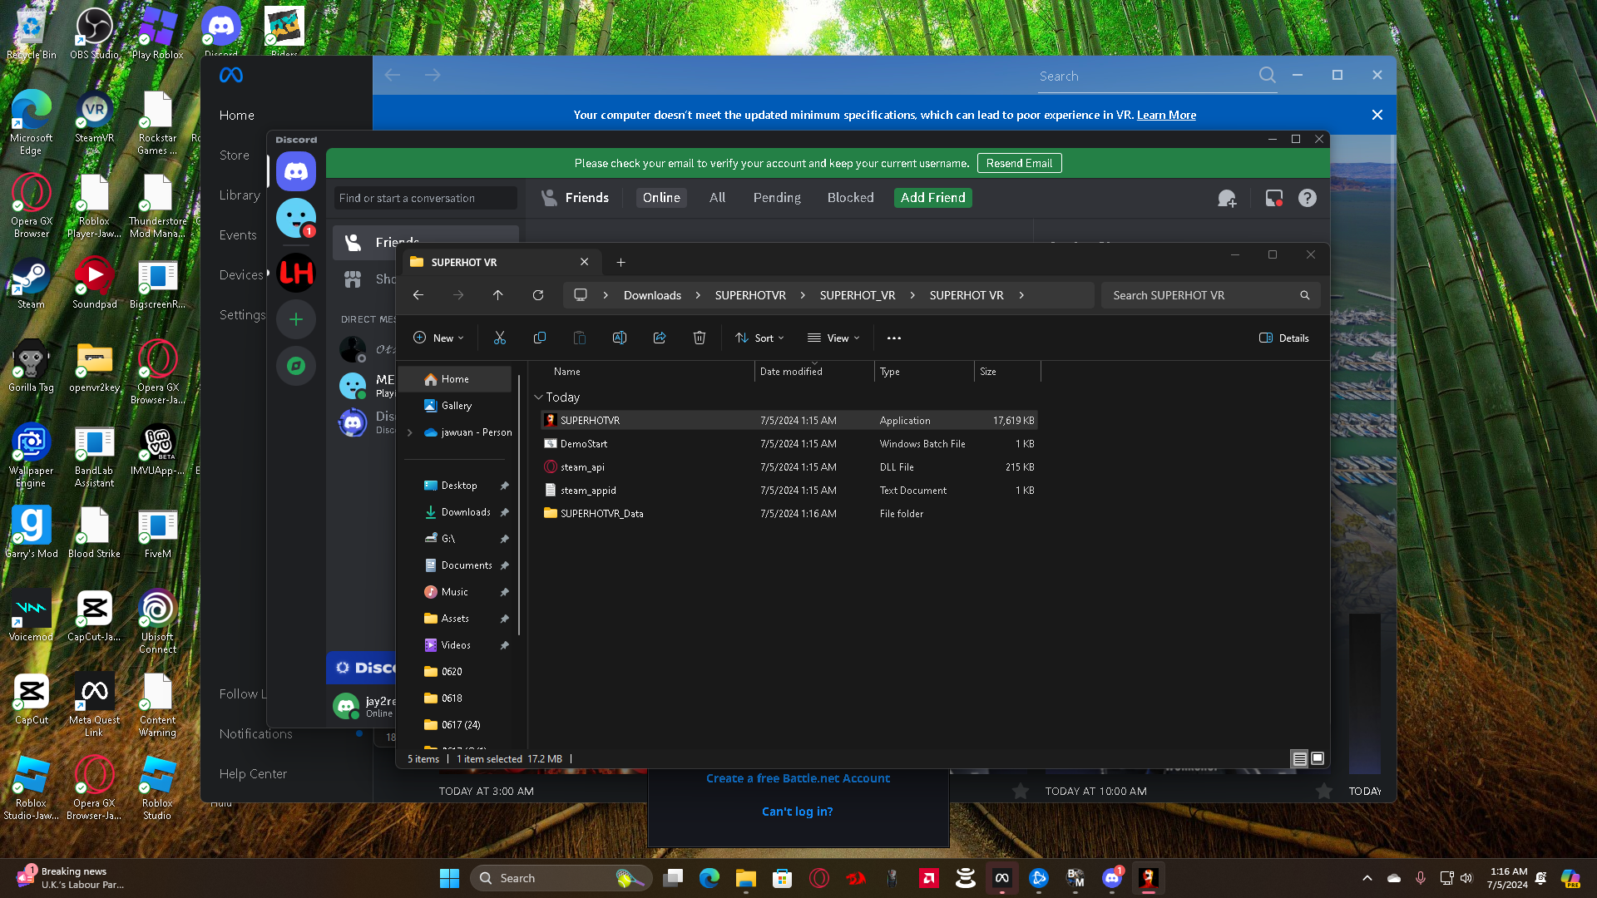Select the Online friends tab
Image resolution: width=1597 pixels, height=898 pixels.
tap(661, 198)
